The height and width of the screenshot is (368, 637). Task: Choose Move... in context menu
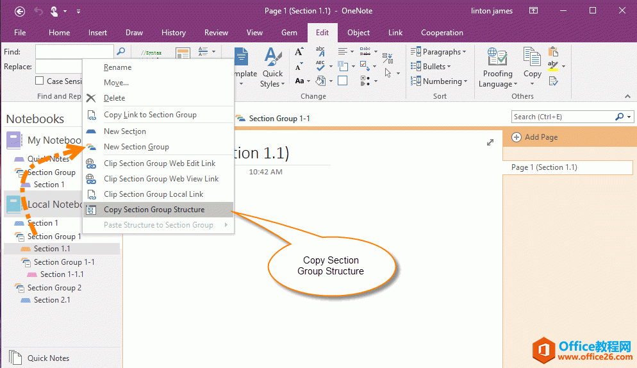158,83
